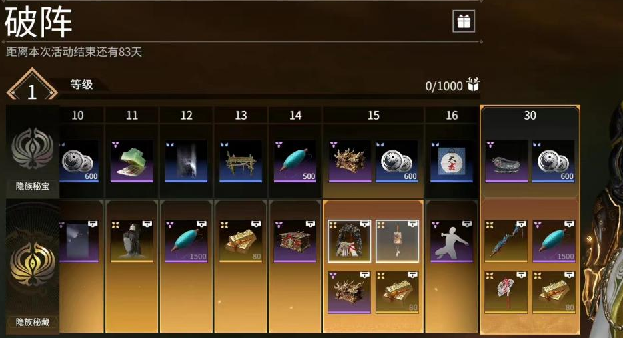The image size is (623, 338).
Task: Select the level 15 hair accessory outfit reward
Action: tap(350, 242)
